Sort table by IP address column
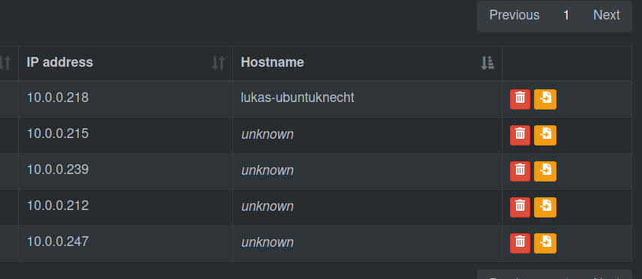 [218, 63]
